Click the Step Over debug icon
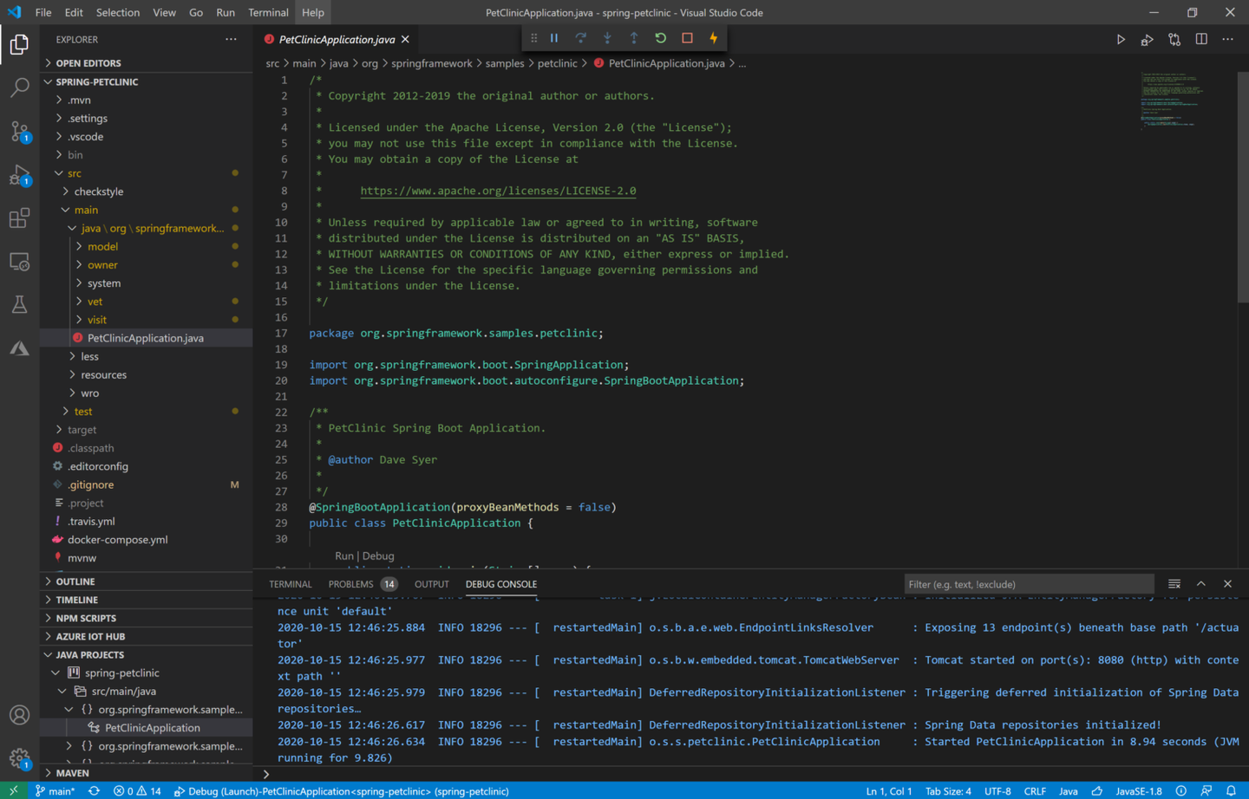1249x799 pixels. click(x=581, y=37)
